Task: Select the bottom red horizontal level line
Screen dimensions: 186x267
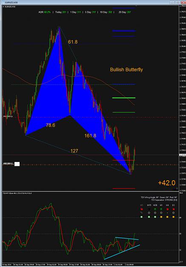Action: pos(124,188)
